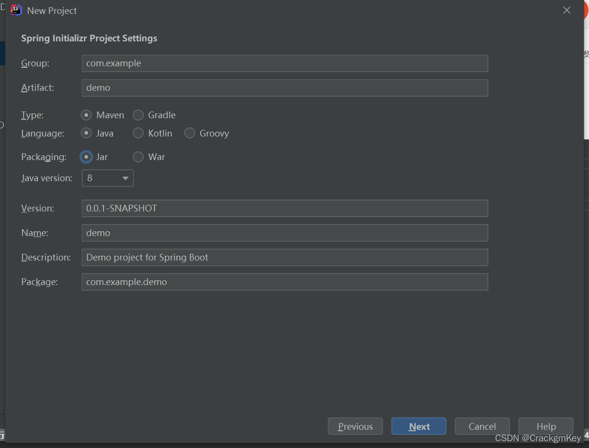Open Help for project settings
This screenshot has height=448, width=589.
[546, 426]
